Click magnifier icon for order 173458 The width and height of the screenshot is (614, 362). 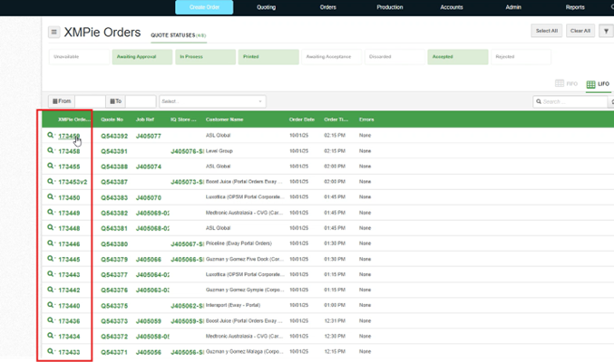point(51,150)
